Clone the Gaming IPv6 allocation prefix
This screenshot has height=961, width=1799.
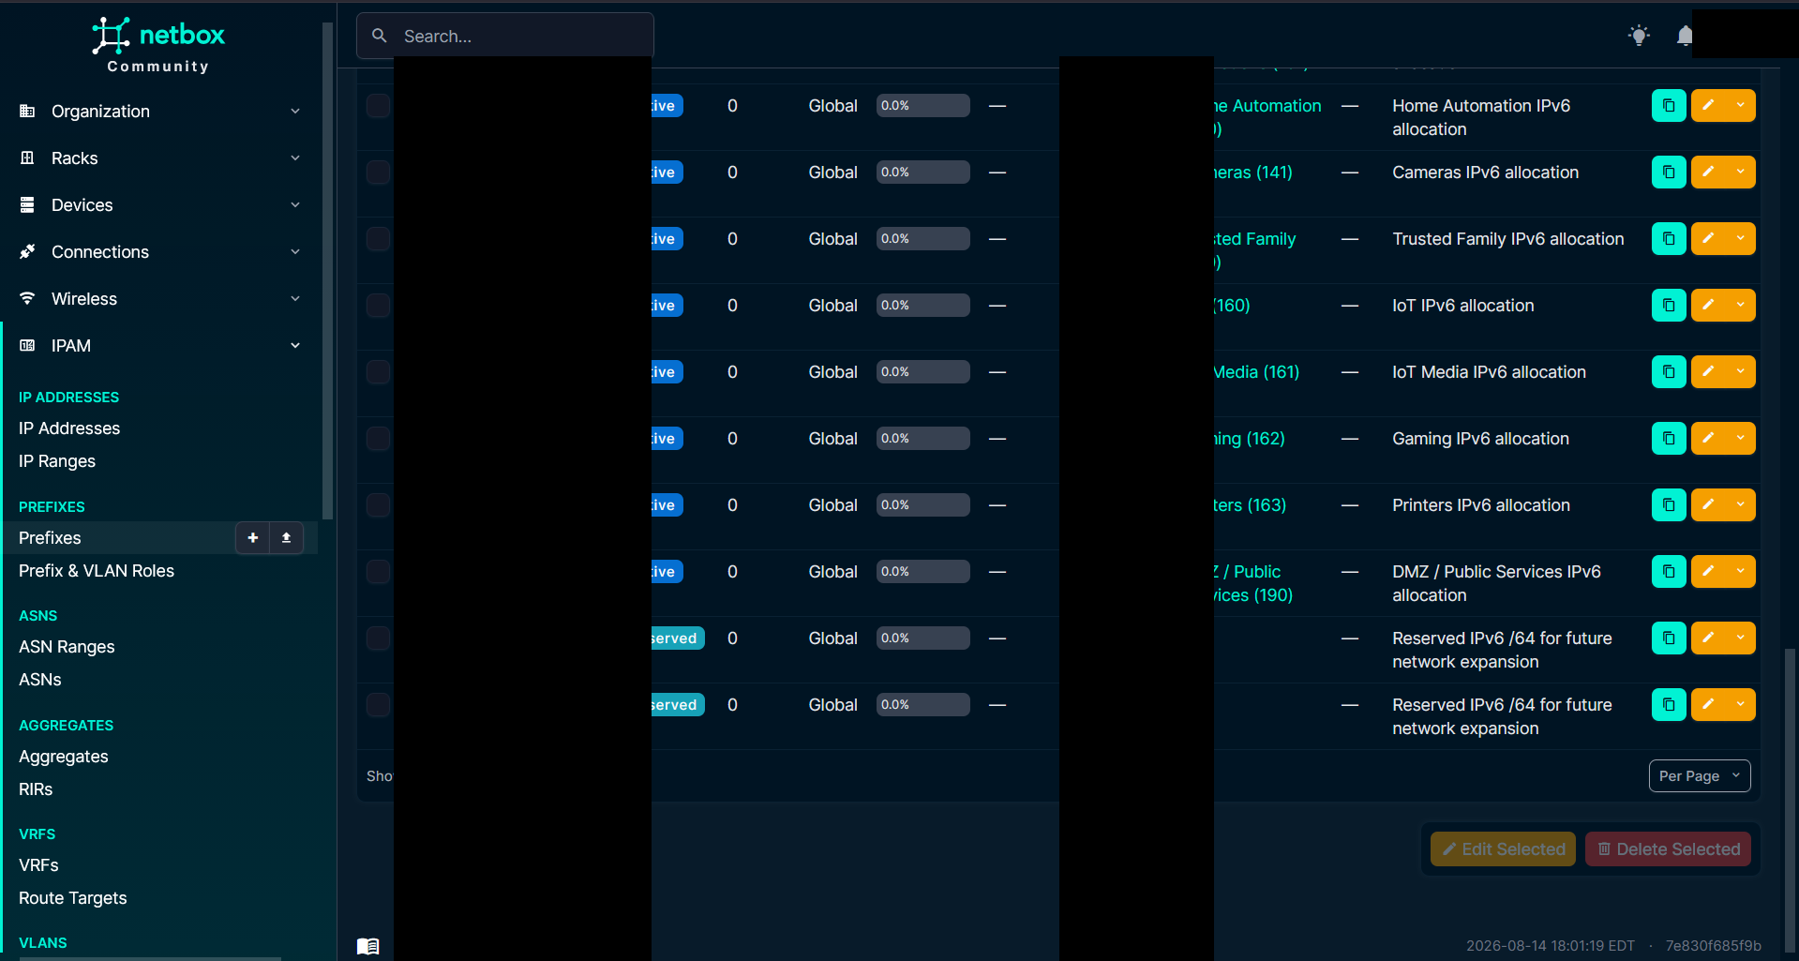click(x=1669, y=439)
